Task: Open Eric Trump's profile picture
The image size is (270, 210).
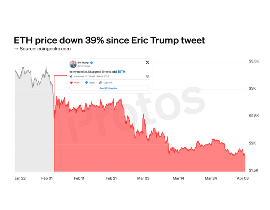Action: (x=73, y=64)
